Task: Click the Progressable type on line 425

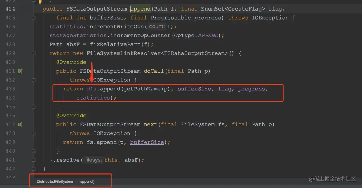Action: (171, 18)
